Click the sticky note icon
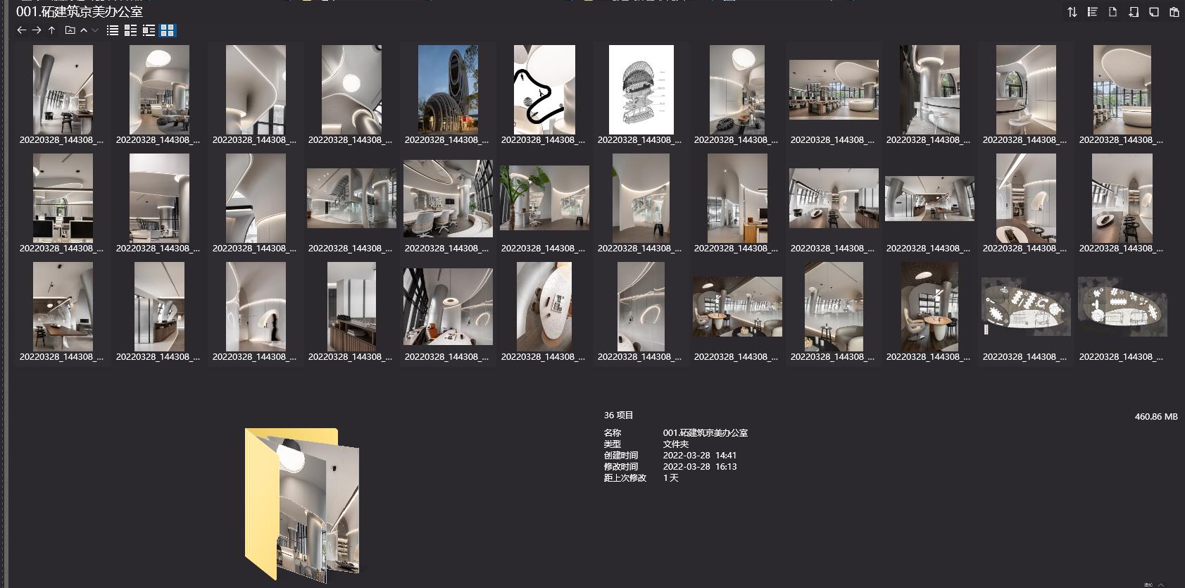 pyautogui.click(x=1154, y=12)
